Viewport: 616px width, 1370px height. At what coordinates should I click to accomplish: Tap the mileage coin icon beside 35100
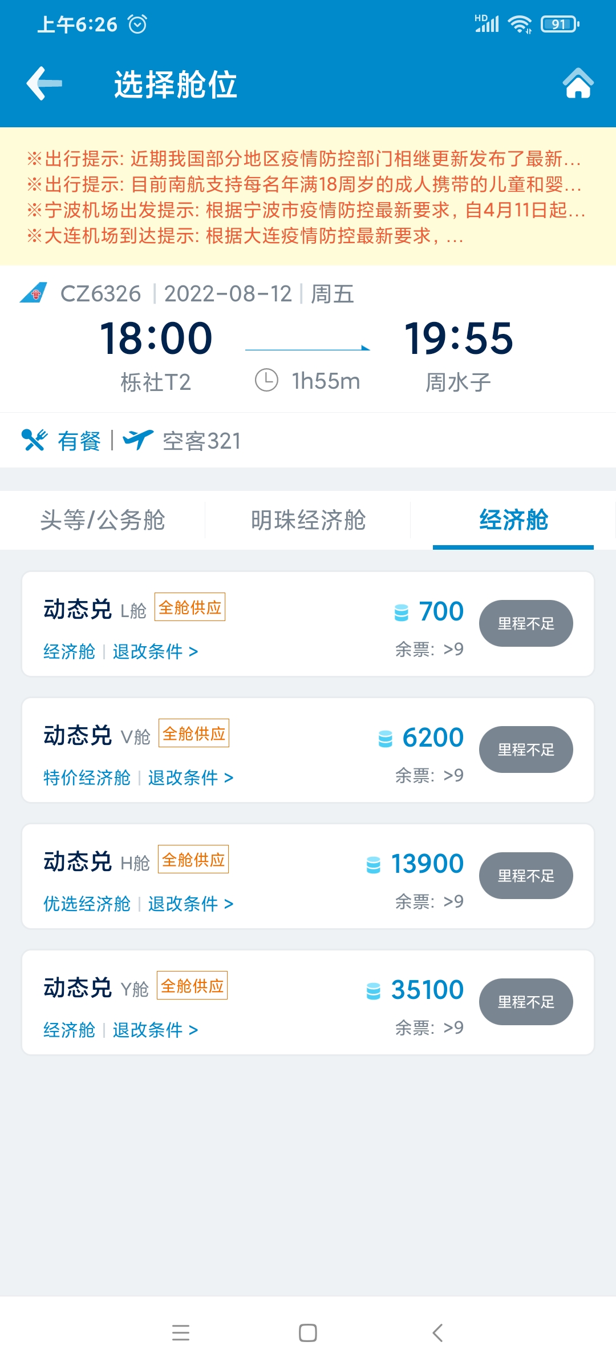(x=374, y=990)
